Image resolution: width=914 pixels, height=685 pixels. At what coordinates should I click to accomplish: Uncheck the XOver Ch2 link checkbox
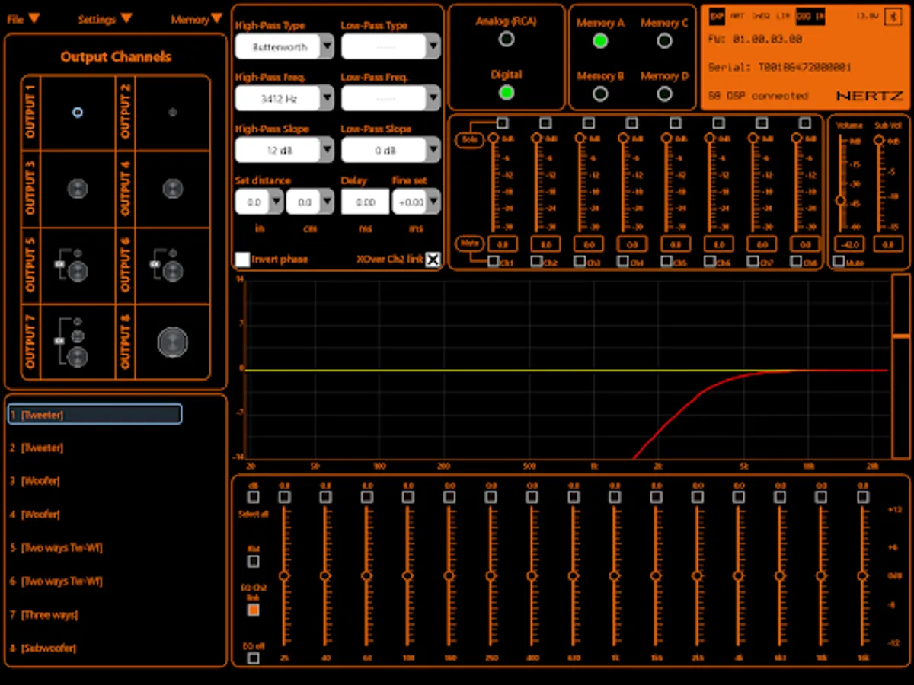[433, 260]
